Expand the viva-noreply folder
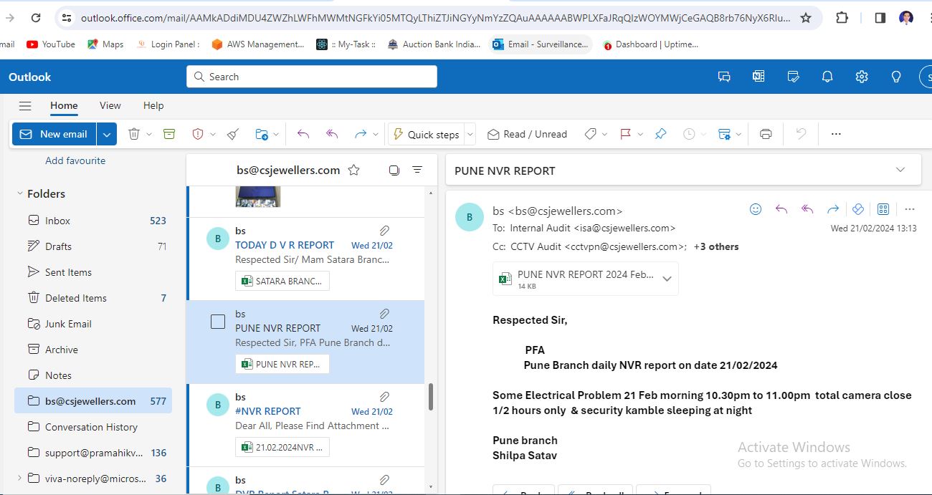 click(x=19, y=478)
